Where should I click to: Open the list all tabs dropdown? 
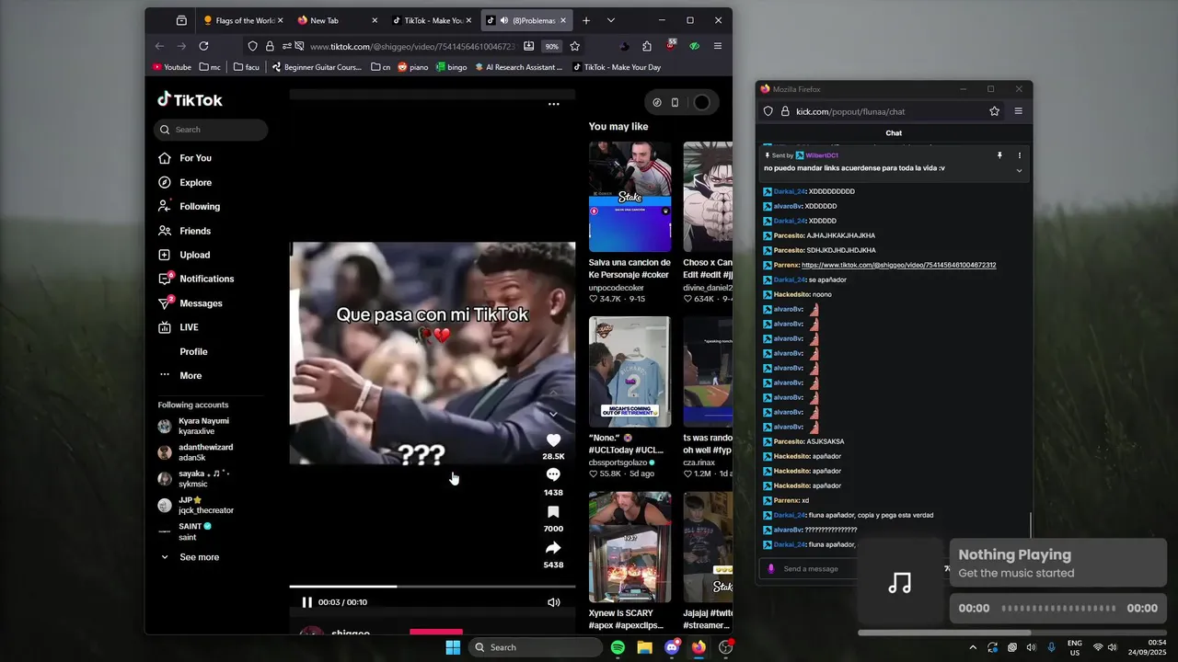coord(611,20)
